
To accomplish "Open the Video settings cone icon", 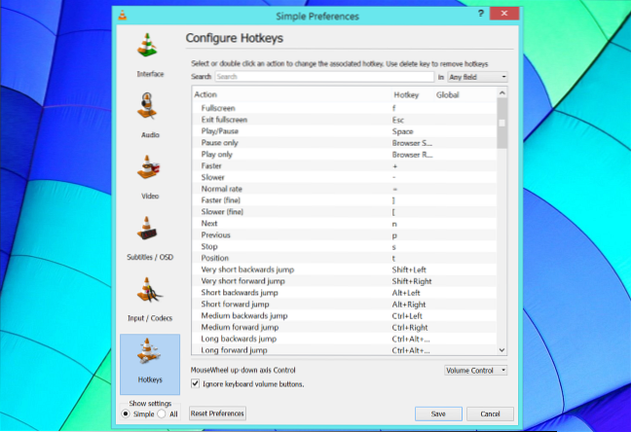I will [149, 167].
